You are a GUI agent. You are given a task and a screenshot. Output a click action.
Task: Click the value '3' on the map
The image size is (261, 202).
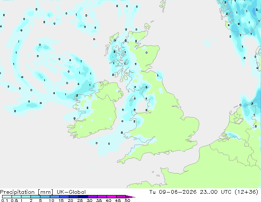[252, 103]
